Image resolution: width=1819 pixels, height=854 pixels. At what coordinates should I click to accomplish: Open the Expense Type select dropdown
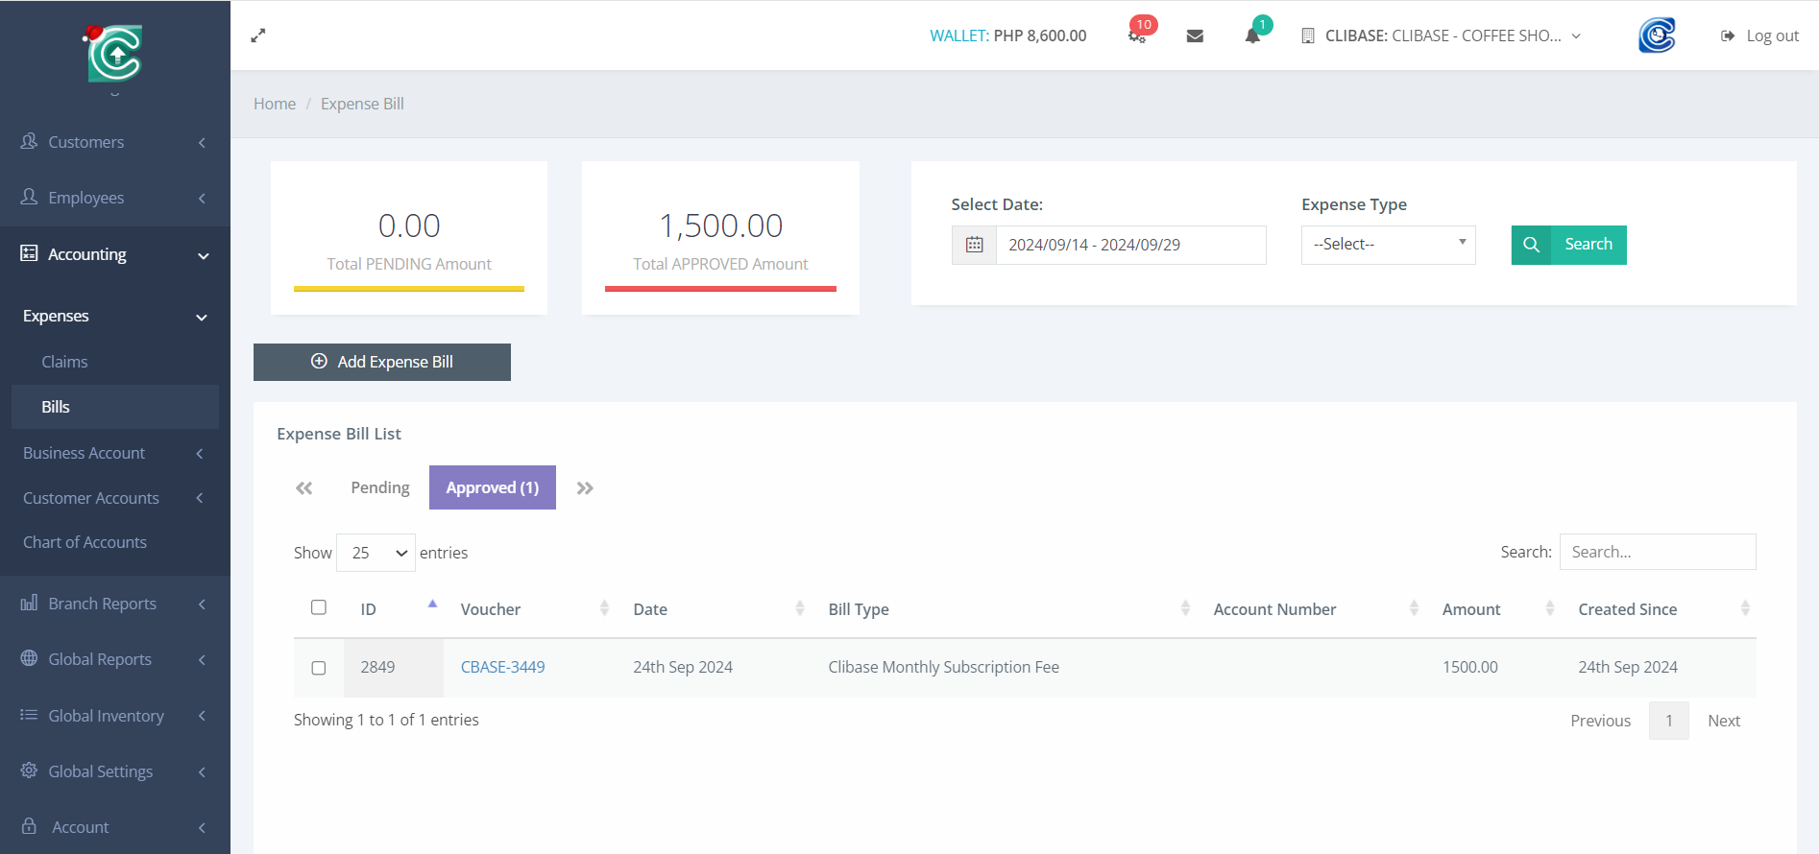click(x=1388, y=245)
